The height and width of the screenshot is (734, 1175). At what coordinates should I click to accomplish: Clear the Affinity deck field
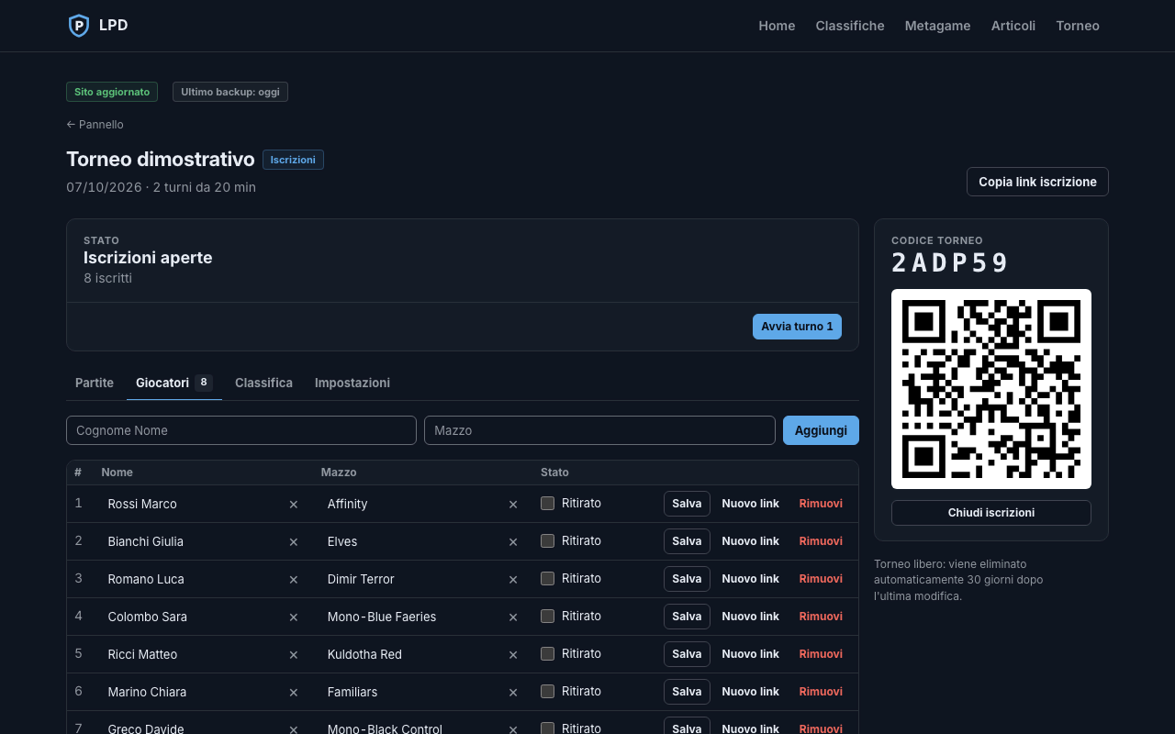point(513,504)
